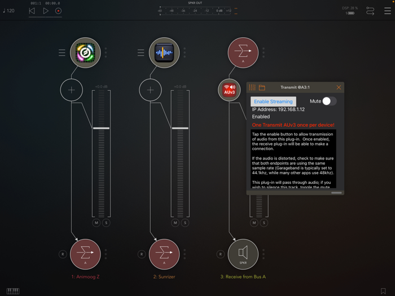
Task: Click the +0.0 dB readout above Sunrizer fader
Action: point(180,87)
